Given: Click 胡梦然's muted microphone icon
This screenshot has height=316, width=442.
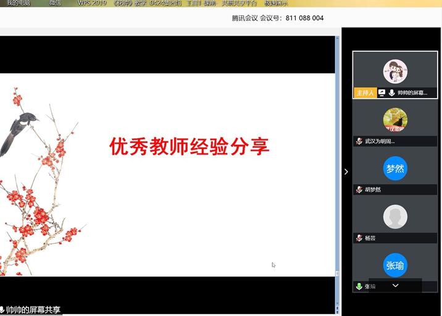Looking at the screenshot, I should pyautogui.click(x=359, y=189).
